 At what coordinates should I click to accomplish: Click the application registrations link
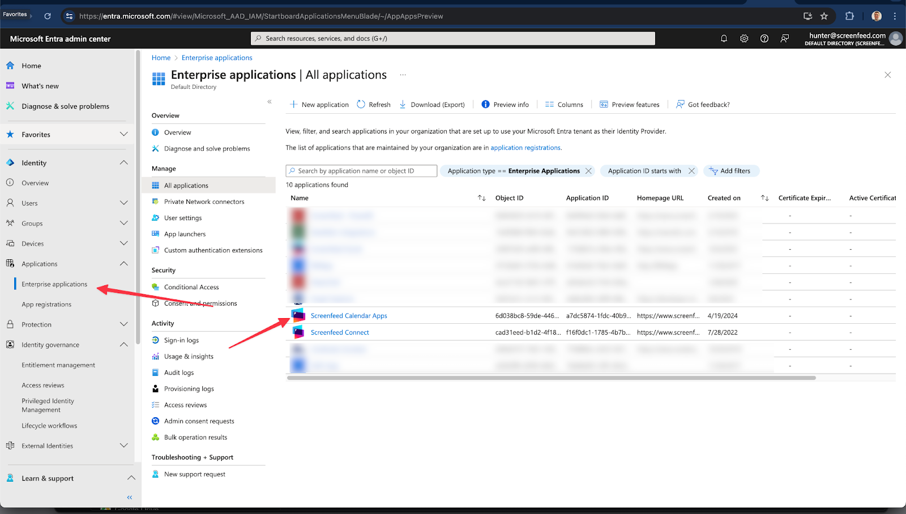click(525, 148)
